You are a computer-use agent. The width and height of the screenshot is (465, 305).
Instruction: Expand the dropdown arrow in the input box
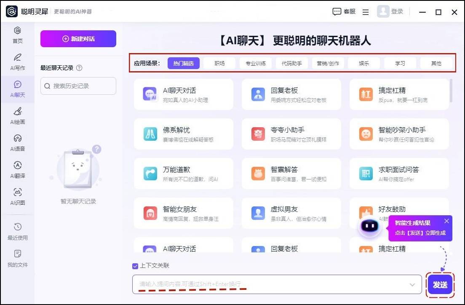tap(412, 285)
